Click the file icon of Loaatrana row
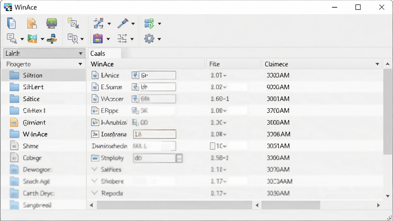This screenshot has width=393, height=221. click(95, 134)
